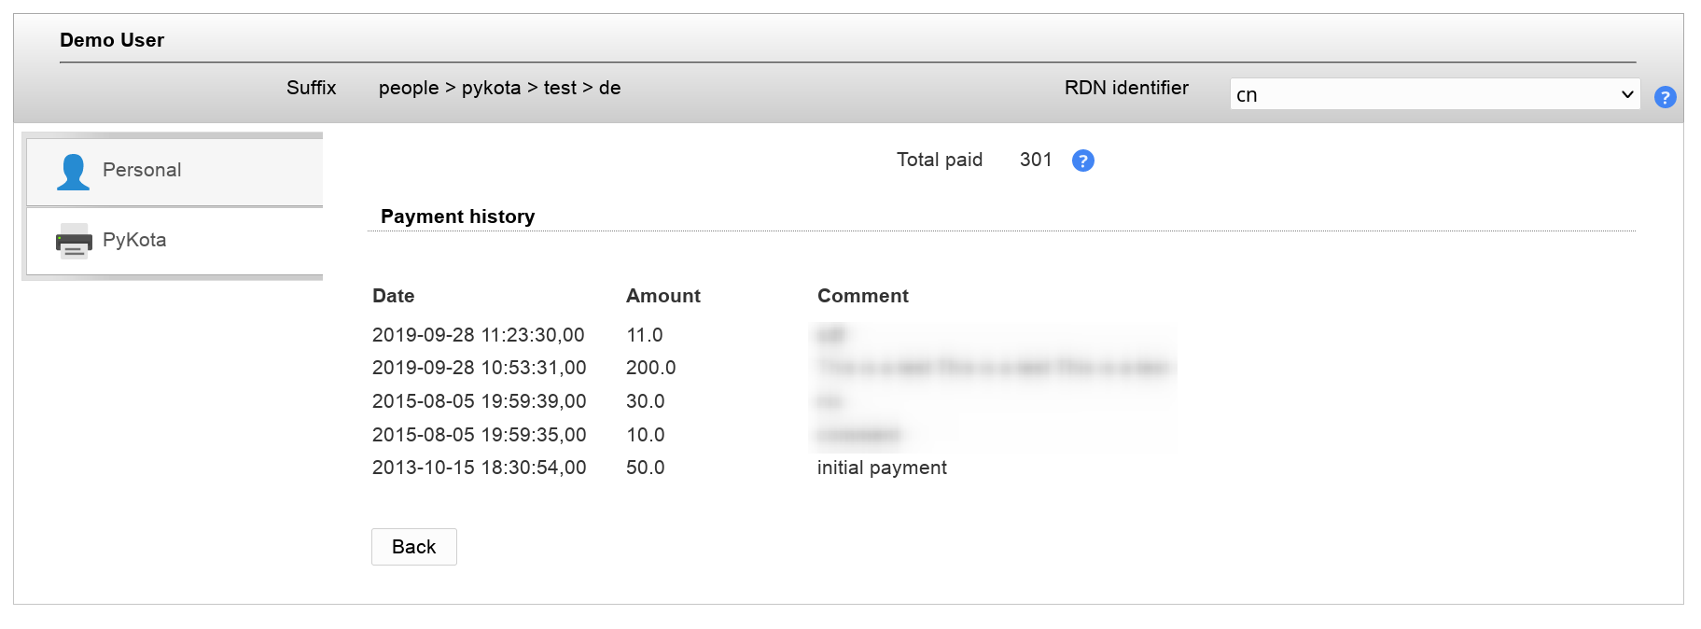The width and height of the screenshot is (1701, 629).
Task: Click the Amount column header
Action: click(662, 296)
